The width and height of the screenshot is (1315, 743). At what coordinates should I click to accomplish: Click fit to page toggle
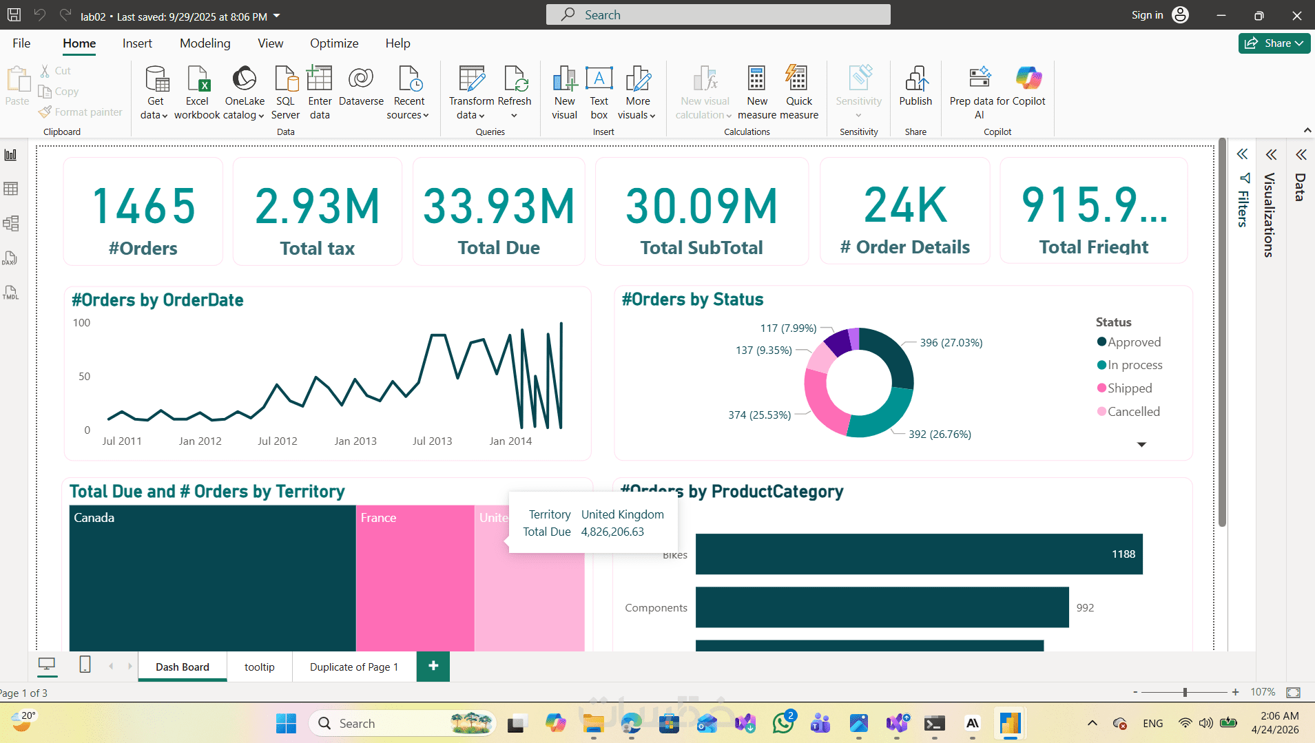1293,692
